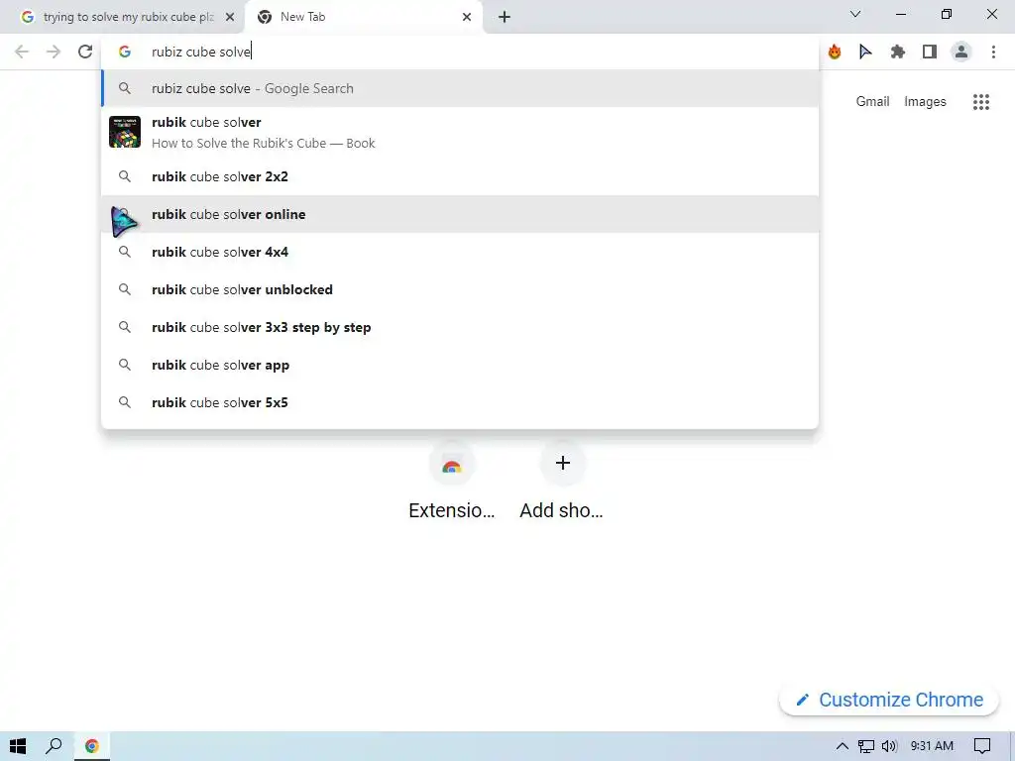Open the cursor arrow extension icon
Viewport: 1015px width, 761px height.
tap(865, 52)
